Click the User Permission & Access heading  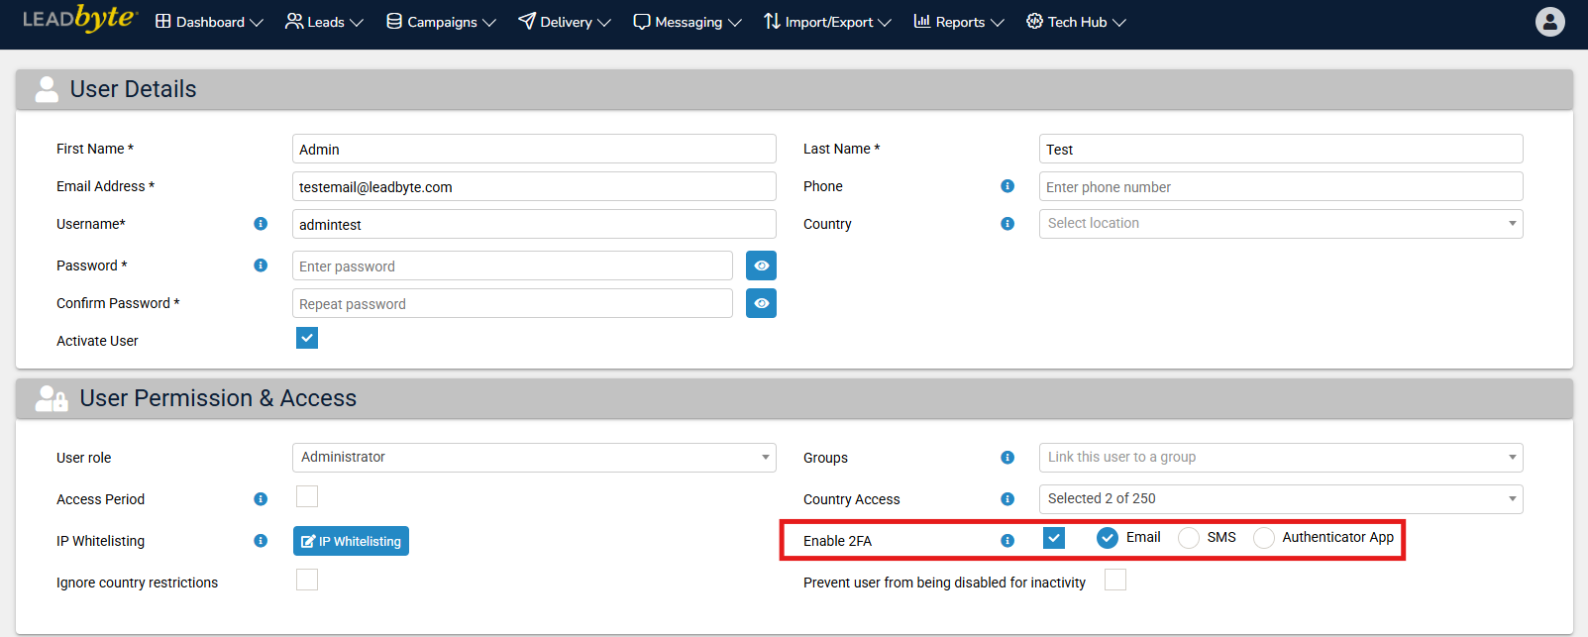(x=218, y=398)
